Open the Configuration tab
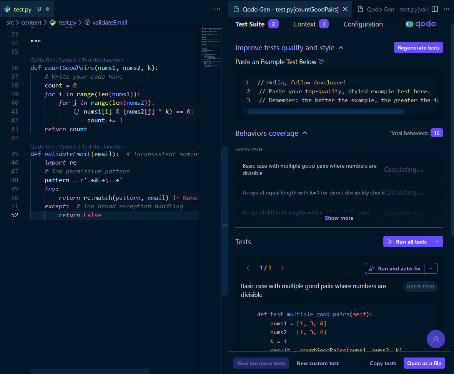Screen dimensions: 454x374 click(x=363, y=24)
